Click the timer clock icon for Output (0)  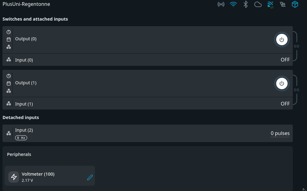(x=9, y=32)
